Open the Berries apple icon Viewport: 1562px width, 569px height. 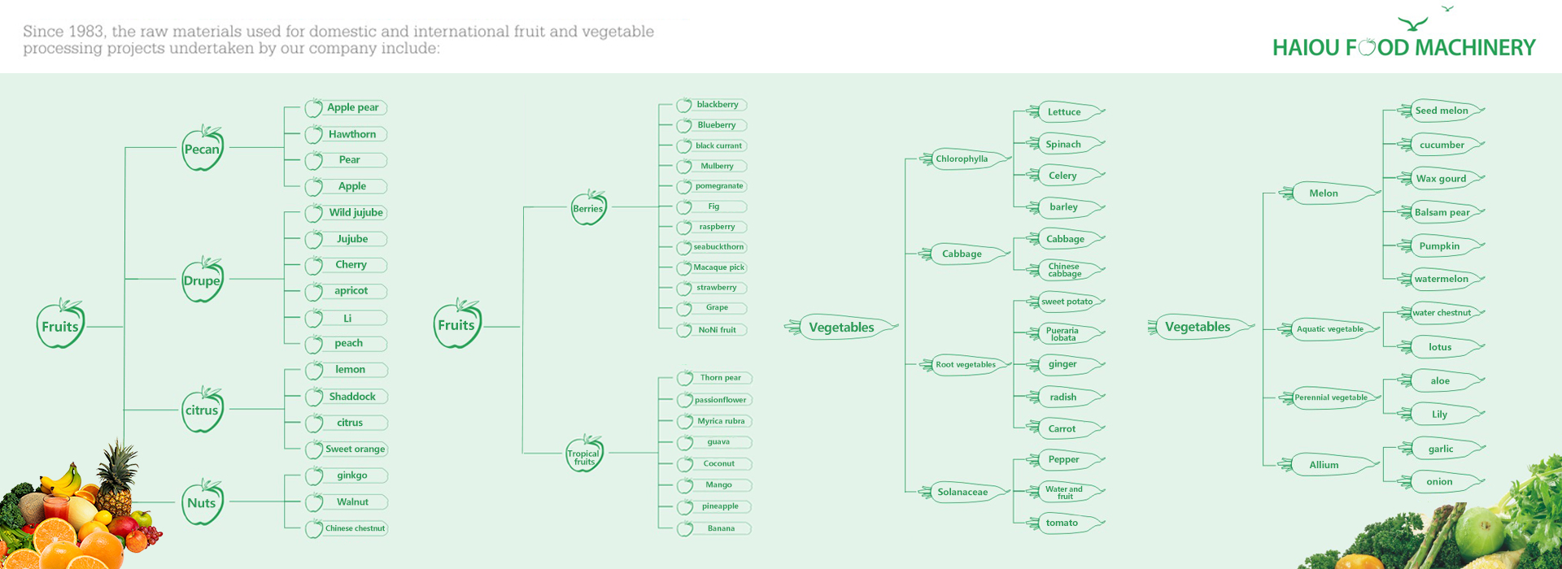[x=588, y=207]
